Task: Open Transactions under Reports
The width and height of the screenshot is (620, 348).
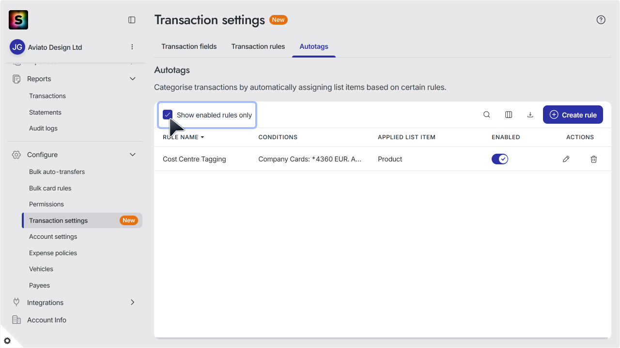Action: [x=47, y=96]
